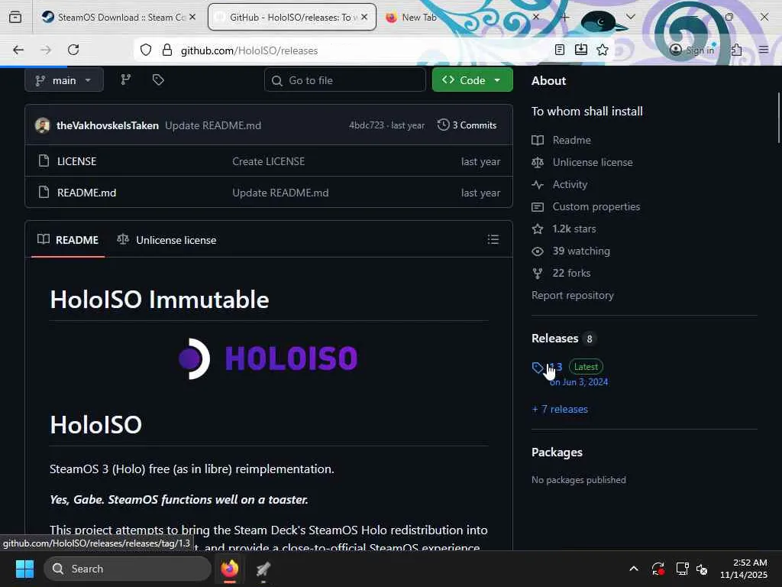Open the README outline list icon
Screen dimensions: 782x587
pos(493,239)
